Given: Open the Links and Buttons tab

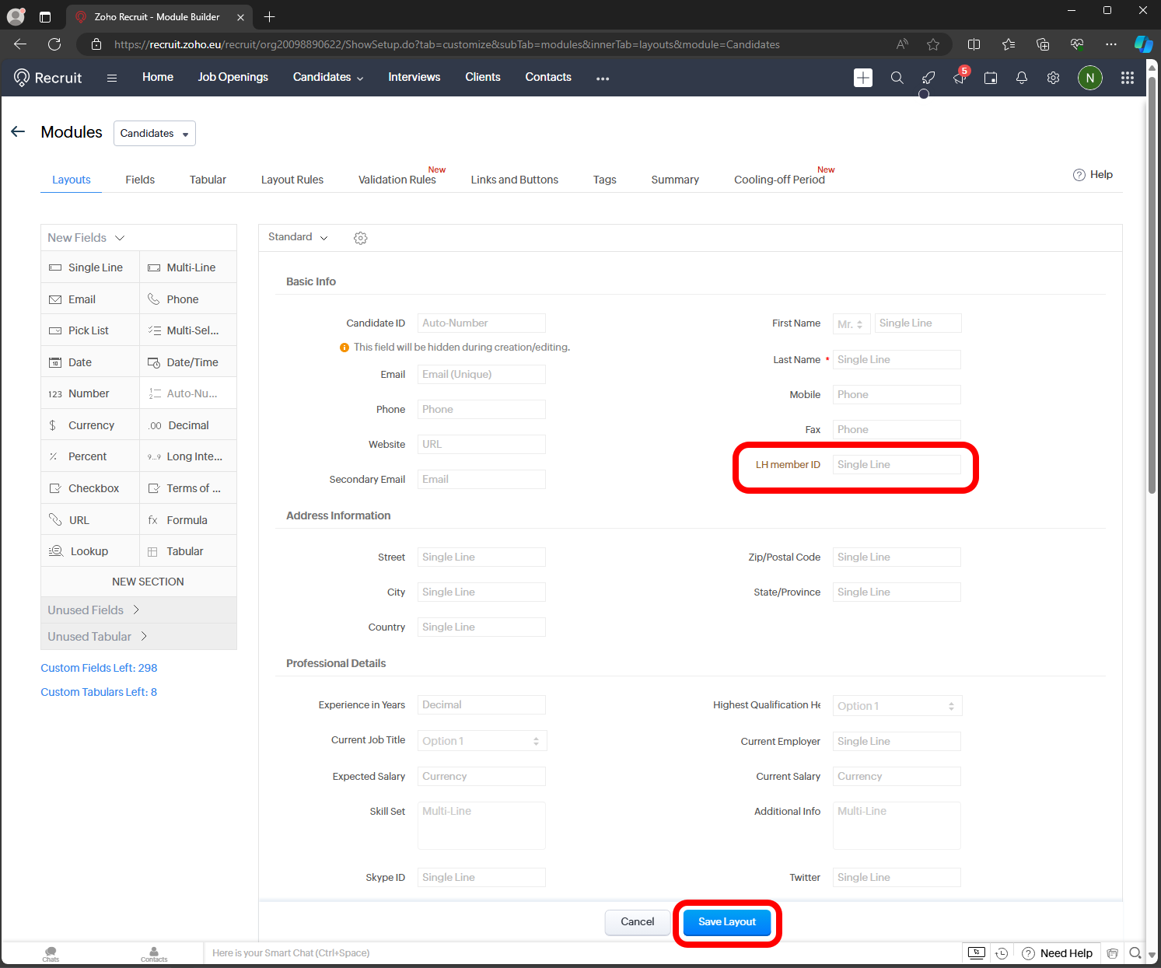Looking at the screenshot, I should click(515, 180).
